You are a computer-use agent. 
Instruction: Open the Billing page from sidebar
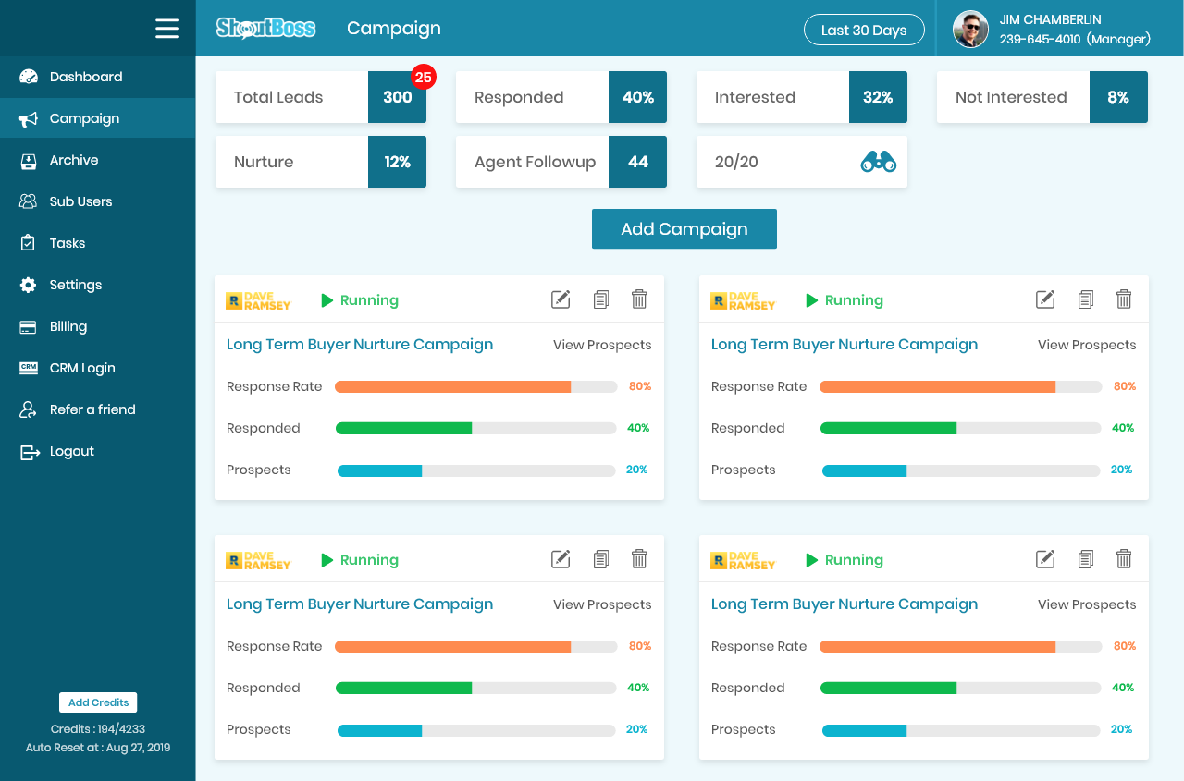click(x=68, y=326)
